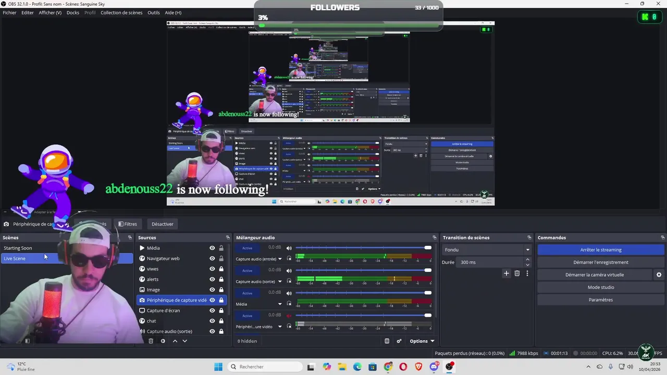667x375 pixels.
Task: Move selected source up with arrow
Action: [175, 341]
